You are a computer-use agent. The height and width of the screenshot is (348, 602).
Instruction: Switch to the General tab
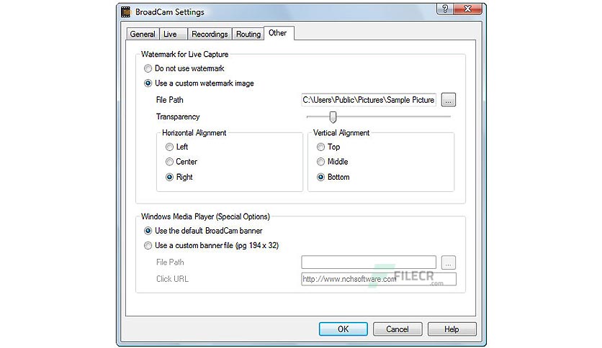point(143,34)
